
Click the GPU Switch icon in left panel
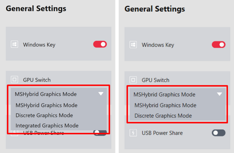point(14,80)
